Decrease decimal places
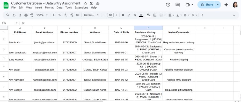The image size is (241, 102). pyautogui.click(x=65, y=15)
